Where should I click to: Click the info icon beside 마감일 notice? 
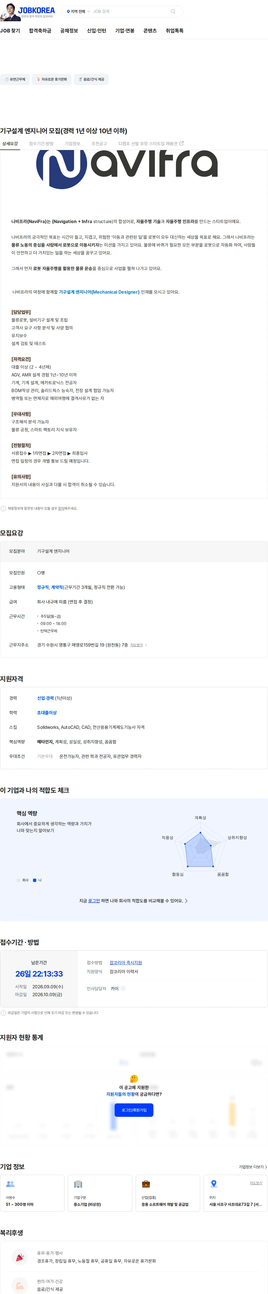pyautogui.click(x=4, y=1013)
